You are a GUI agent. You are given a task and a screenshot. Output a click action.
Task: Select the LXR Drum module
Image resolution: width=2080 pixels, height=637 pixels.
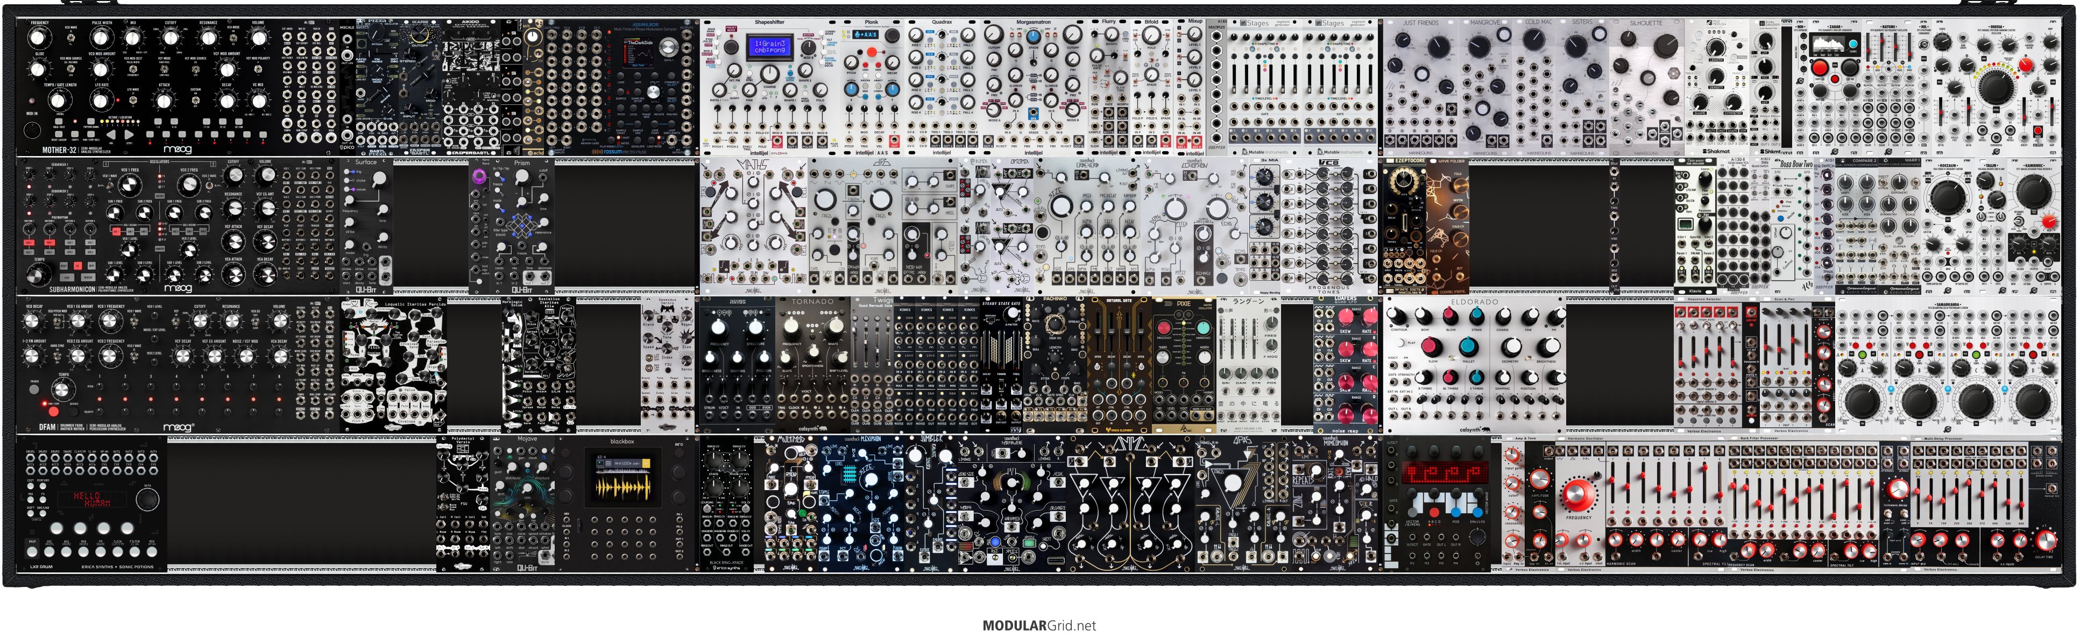pos(92,504)
